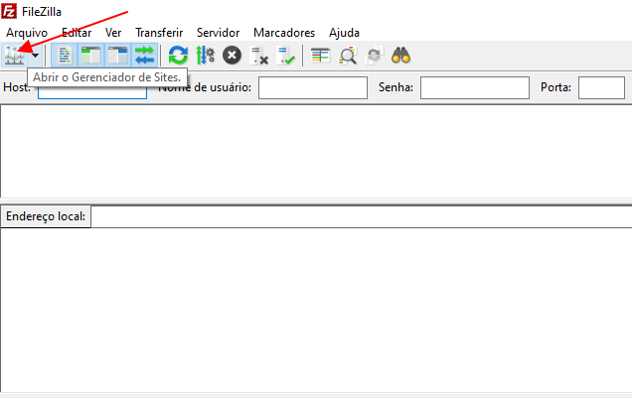Focus the Host input field
Image resolution: width=632 pixels, height=398 pixels.
(92, 87)
